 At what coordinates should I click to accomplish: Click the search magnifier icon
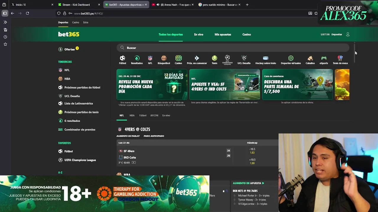[x=122, y=48]
